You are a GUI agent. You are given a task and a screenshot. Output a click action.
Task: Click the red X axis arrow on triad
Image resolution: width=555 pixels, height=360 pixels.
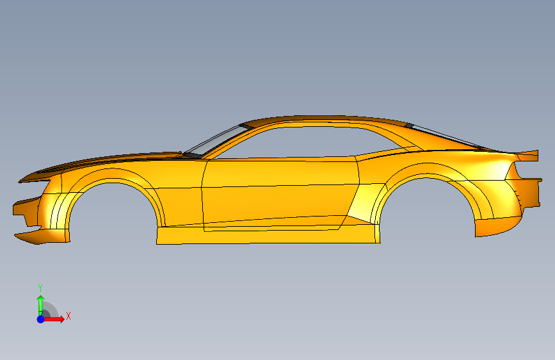tap(54, 319)
